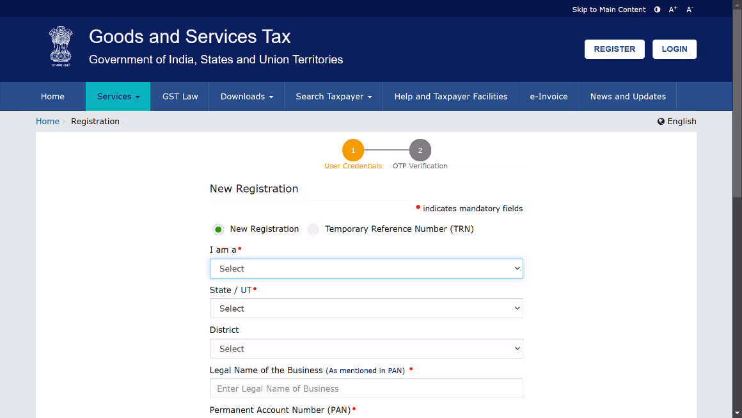Screen dimensions: 742x418
Task: Click the Permanent Account Number (PAN) label
Action: coord(280,410)
